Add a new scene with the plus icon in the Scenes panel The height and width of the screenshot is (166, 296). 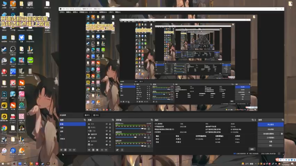pyautogui.click(x=61, y=150)
